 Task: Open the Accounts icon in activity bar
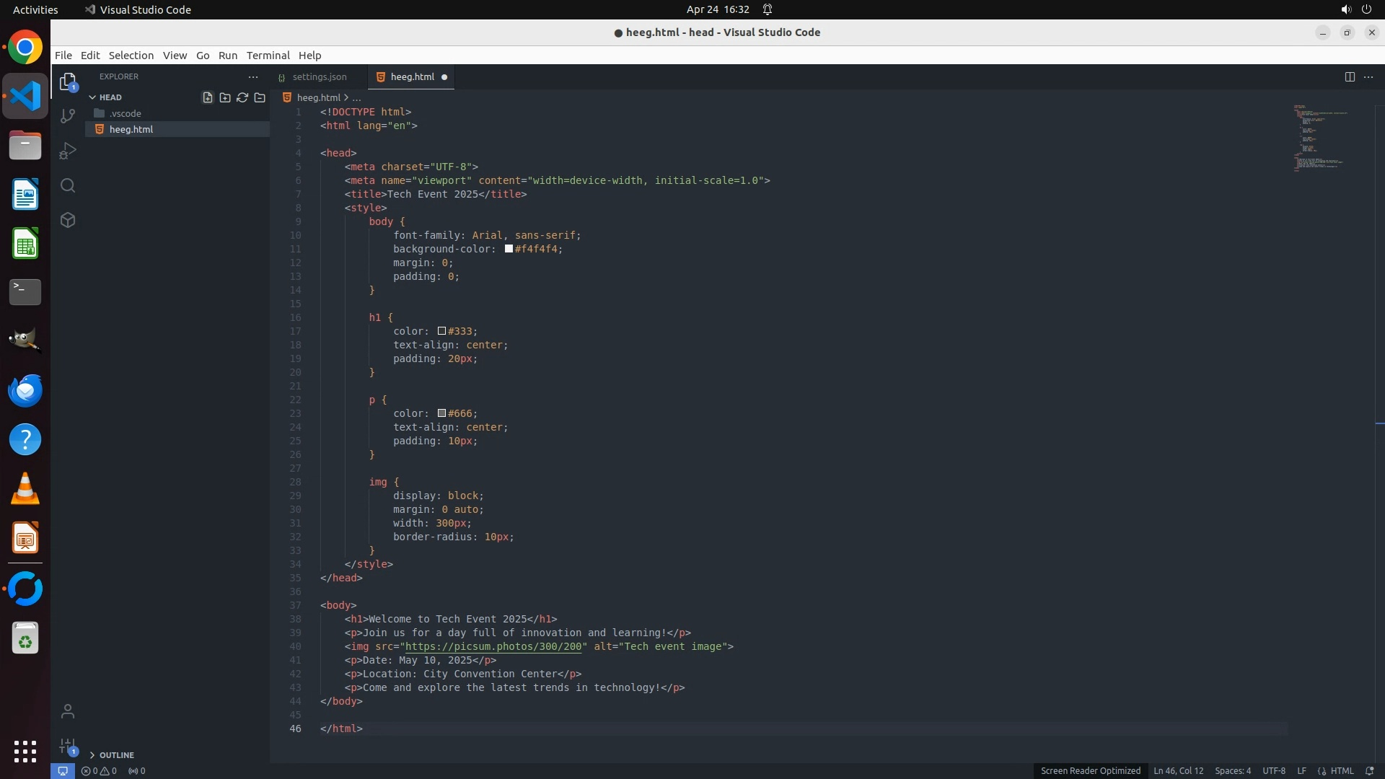tap(68, 711)
